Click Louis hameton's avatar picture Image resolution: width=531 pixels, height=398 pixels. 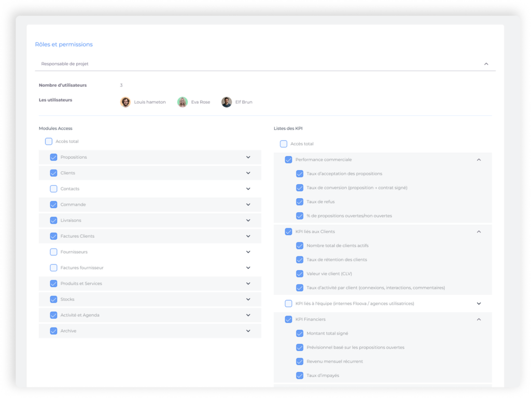pyautogui.click(x=125, y=102)
